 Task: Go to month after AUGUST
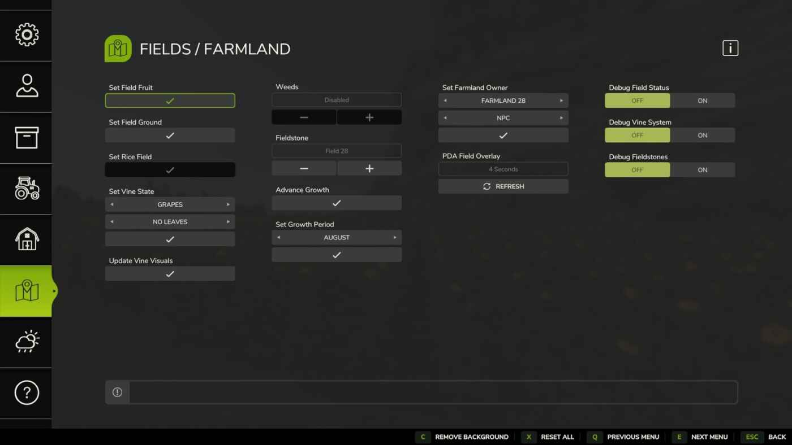(x=395, y=238)
